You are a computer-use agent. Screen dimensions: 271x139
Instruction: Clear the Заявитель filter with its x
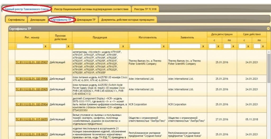[x=203, y=46]
